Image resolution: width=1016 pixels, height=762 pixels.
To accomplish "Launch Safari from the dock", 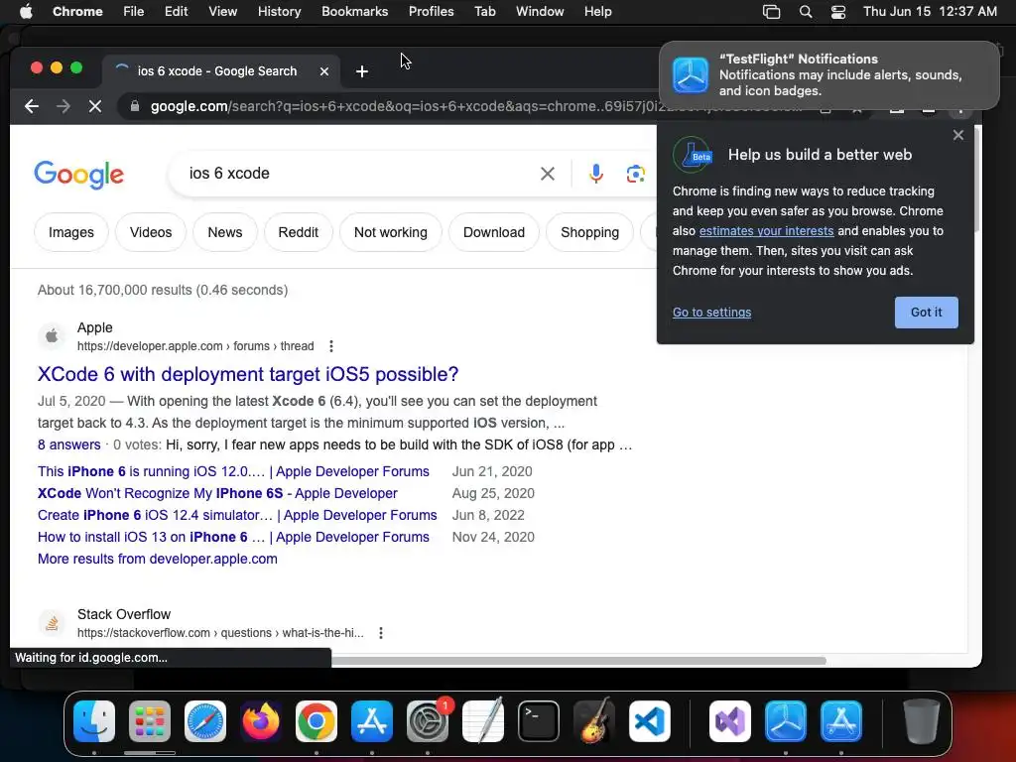I will (205, 721).
